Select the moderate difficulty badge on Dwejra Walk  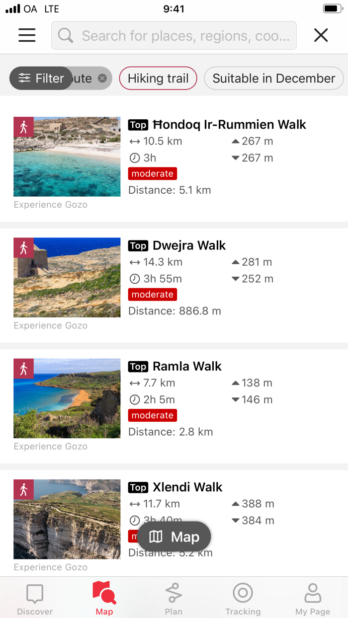click(152, 294)
